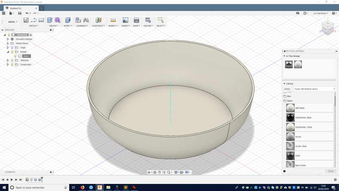Toggle visibility bulb of Body1
The width and height of the screenshot is (339, 191).
(x=15, y=56)
